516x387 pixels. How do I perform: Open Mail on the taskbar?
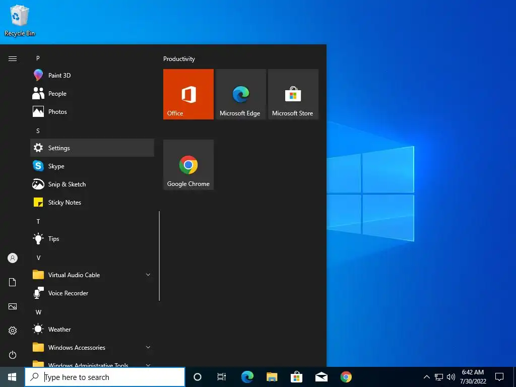click(x=321, y=377)
